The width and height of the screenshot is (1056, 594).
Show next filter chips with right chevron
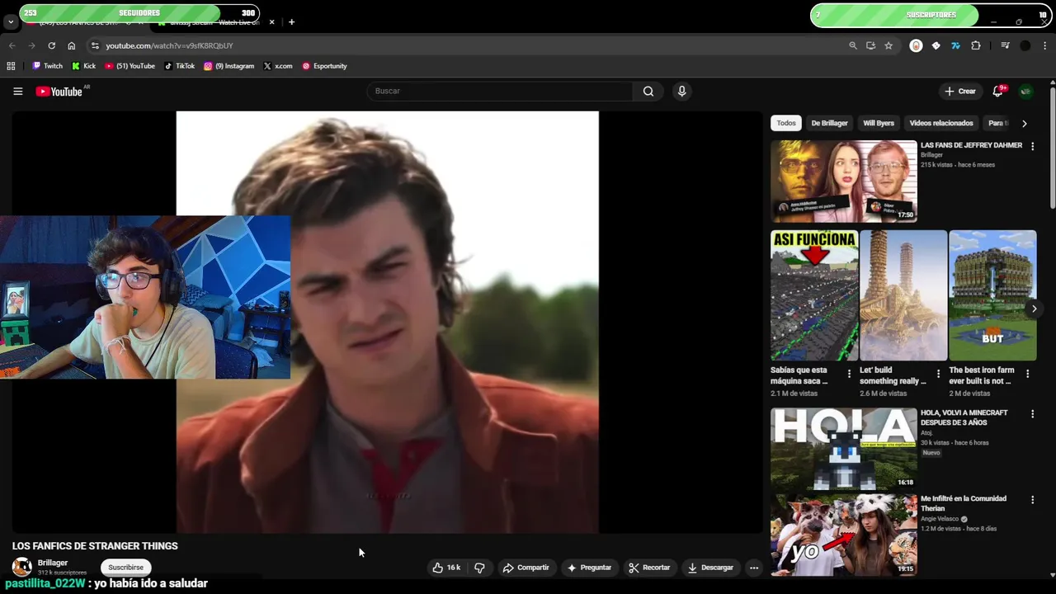tap(1025, 123)
